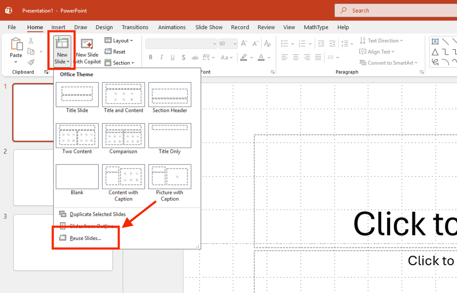Open Character Spacing AV menu
Viewport: 457px width, 293px height.
(x=208, y=57)
